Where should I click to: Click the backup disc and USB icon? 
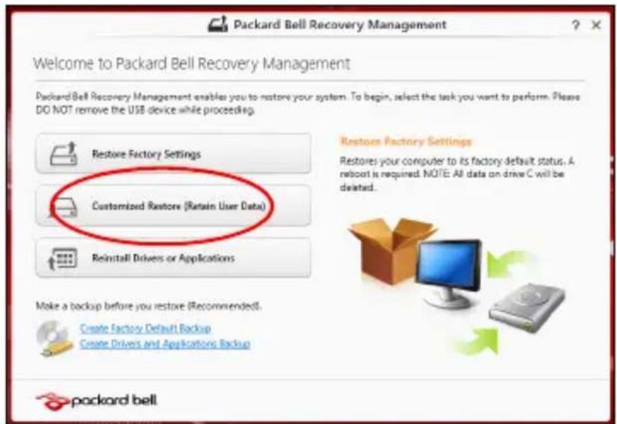[x=55, y=338]
